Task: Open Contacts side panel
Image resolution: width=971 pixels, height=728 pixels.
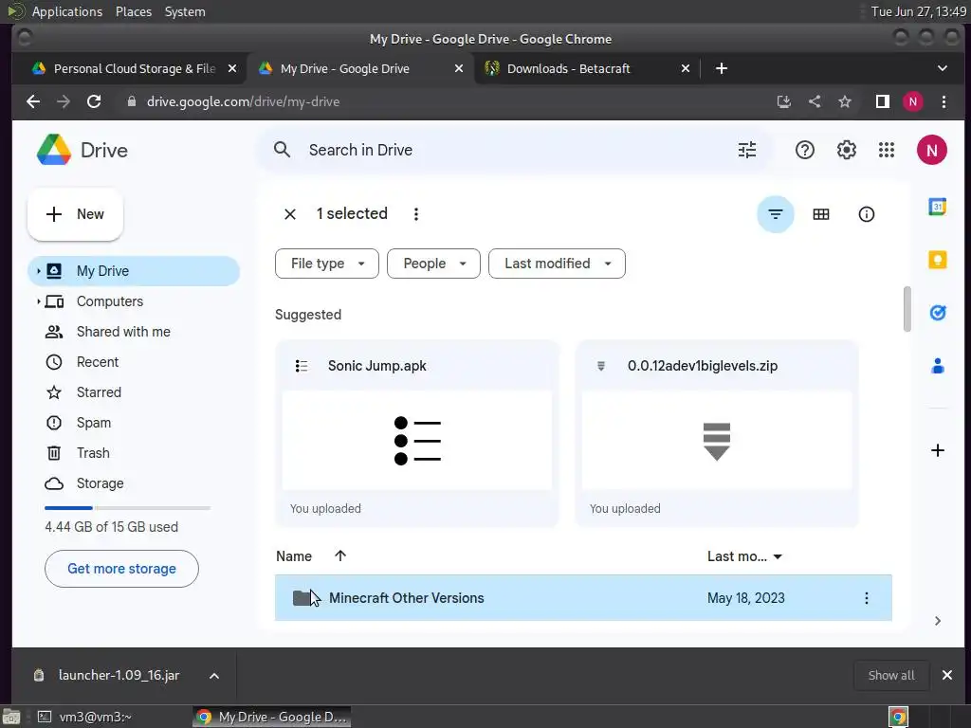Action: 937,366
